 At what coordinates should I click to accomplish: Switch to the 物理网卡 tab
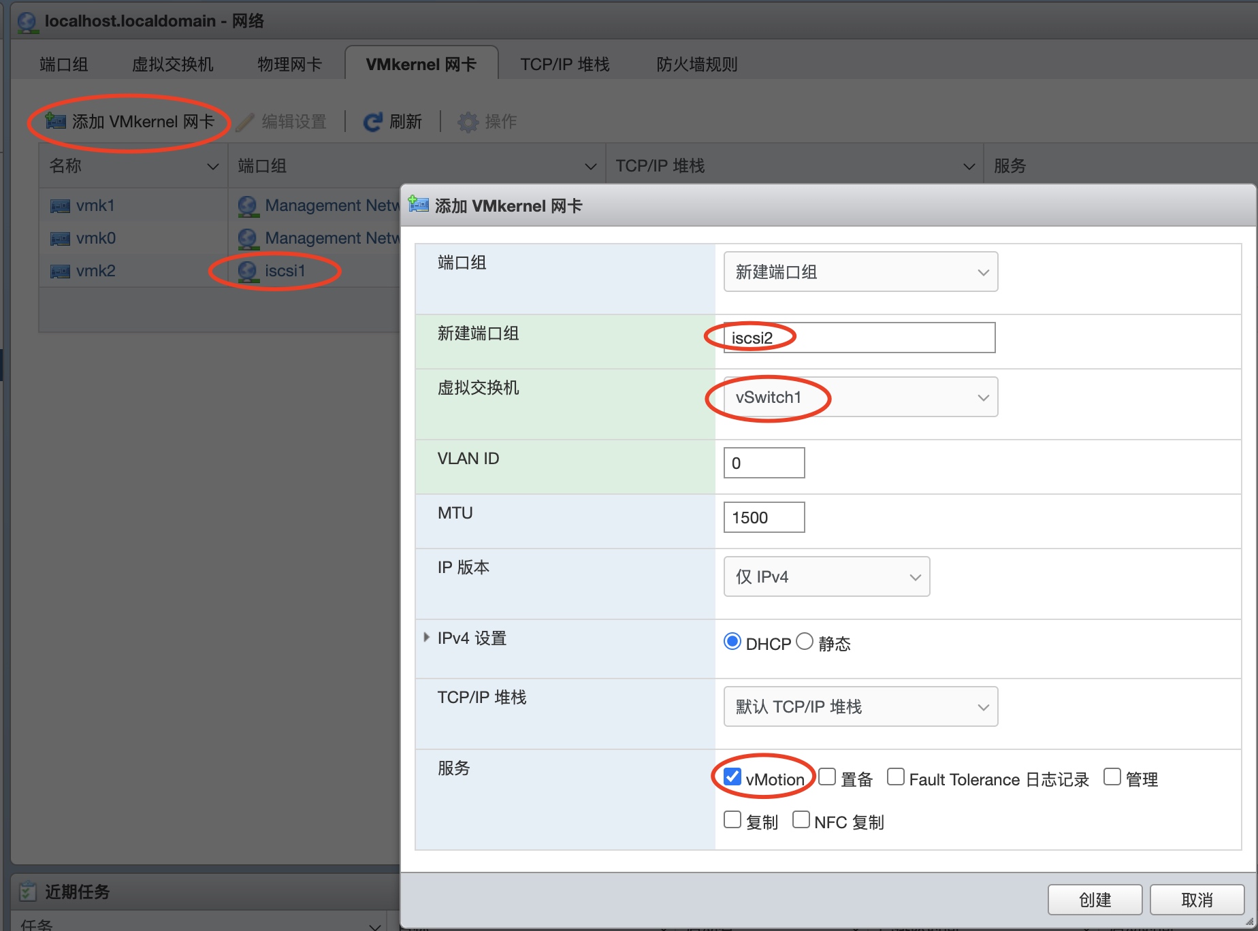click(289, 64)
